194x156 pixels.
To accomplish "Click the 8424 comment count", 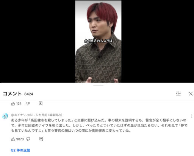I will [29, 94].
